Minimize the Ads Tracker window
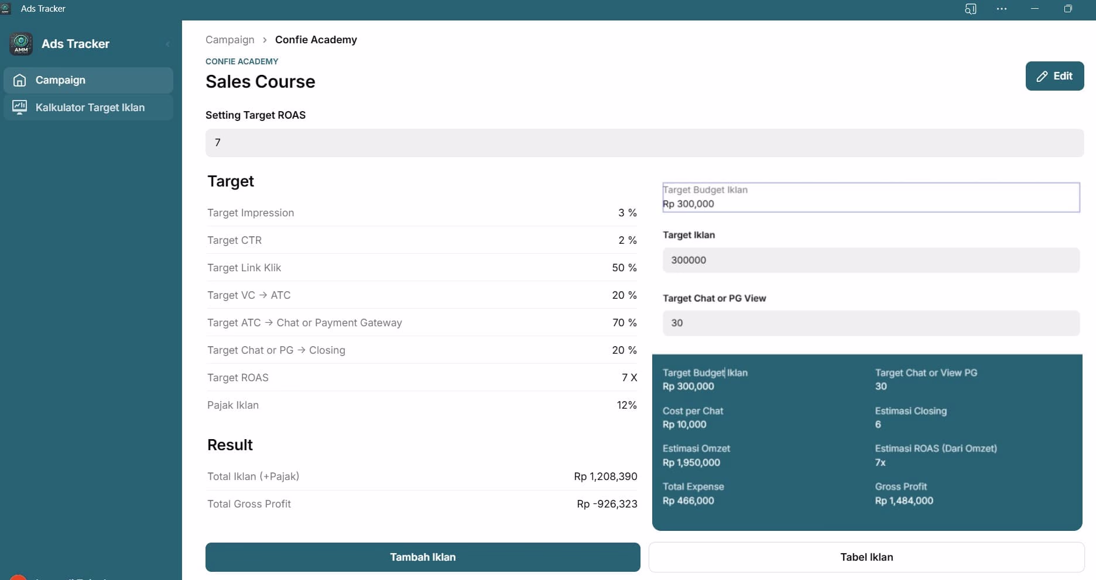This screenshot has height=580, width=1096. (1035, 9)
